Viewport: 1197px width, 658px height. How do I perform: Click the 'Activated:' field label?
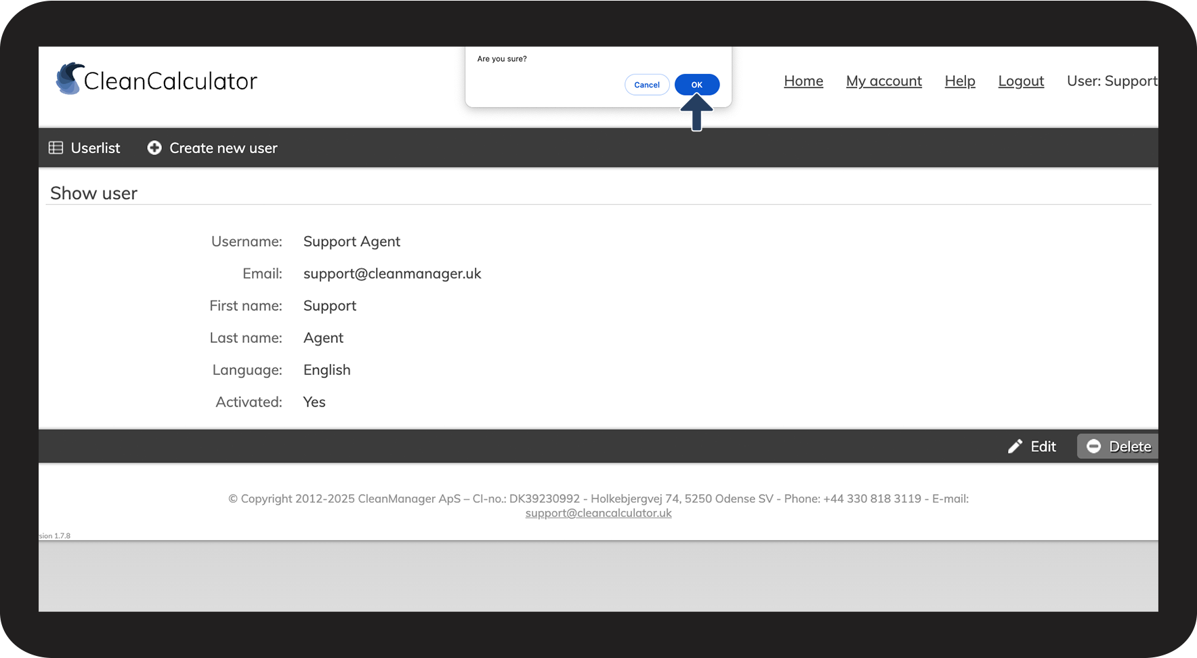click(x=249, y=402)
